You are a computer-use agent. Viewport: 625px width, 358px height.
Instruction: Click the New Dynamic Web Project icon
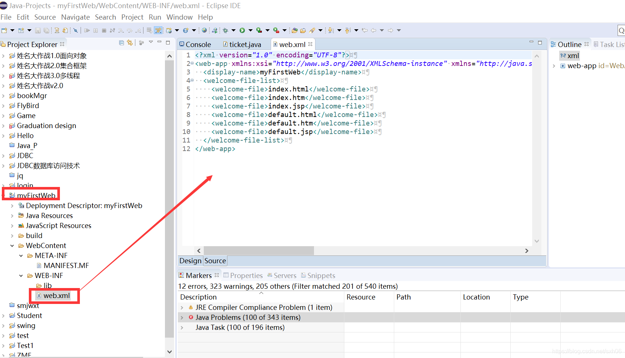pos(169,30)
